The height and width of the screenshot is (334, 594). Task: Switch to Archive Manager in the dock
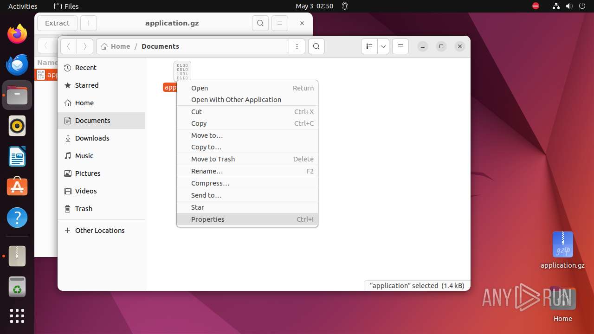pos(17,256)
